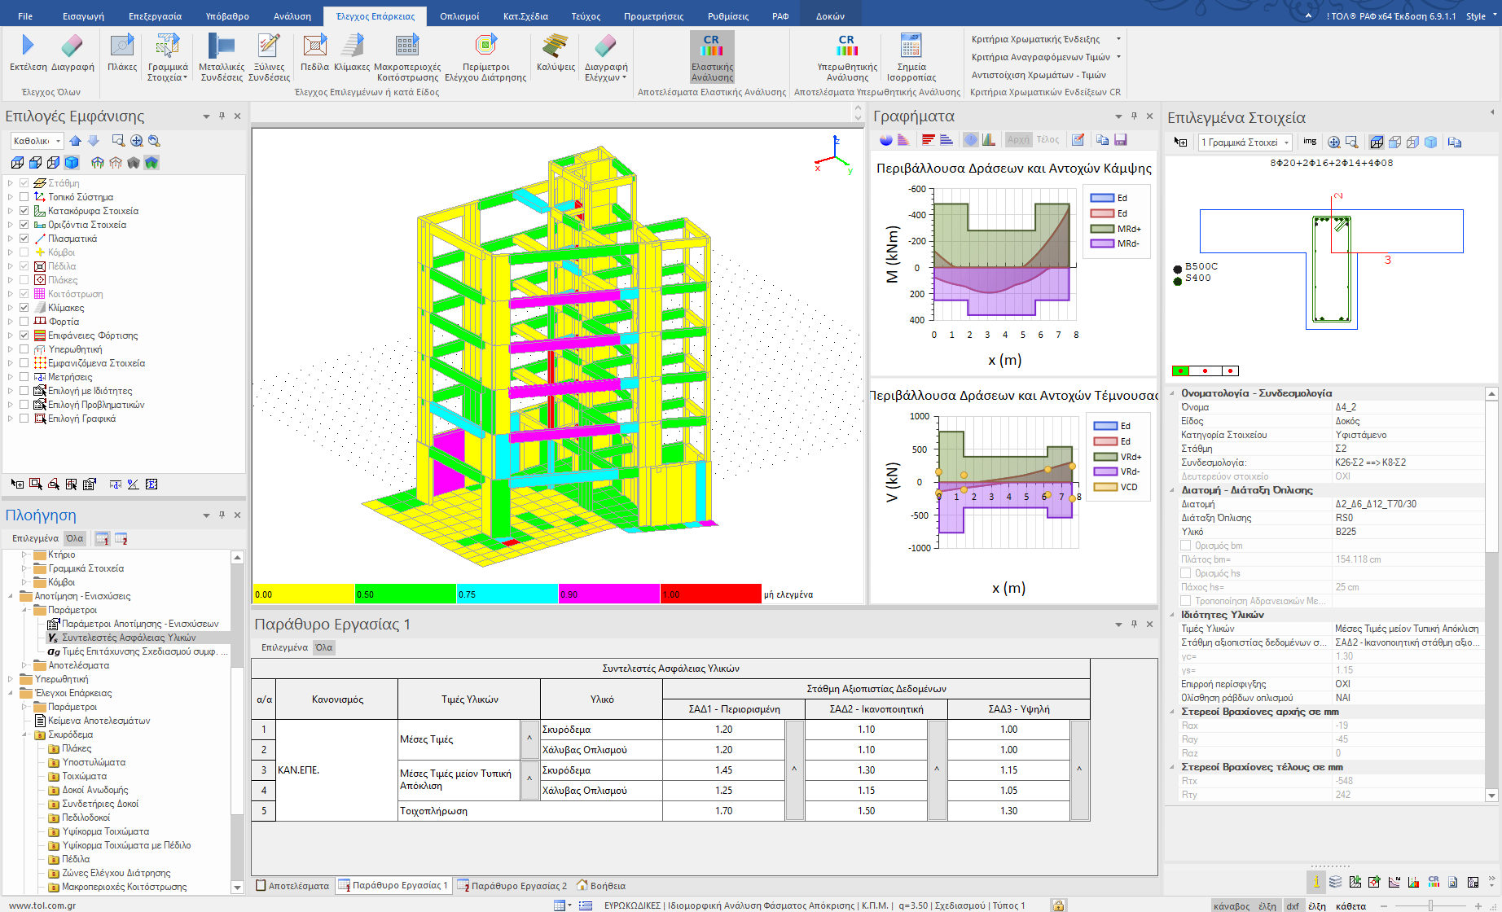Open the Καθολικό dropdown
This screenshot has height=912, width=1502.
(x=37, y=141)
